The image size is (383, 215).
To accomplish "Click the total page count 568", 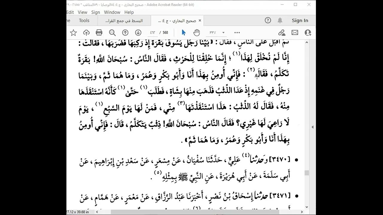I will point(165,33).
